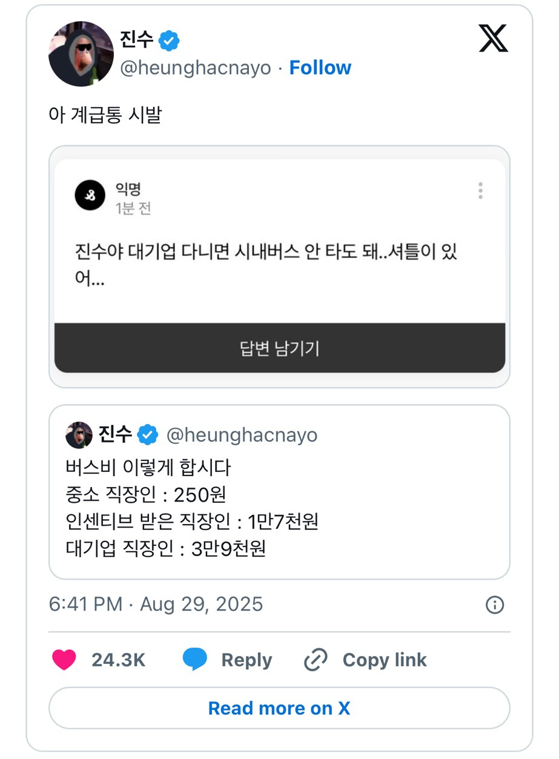Viewport: 559px width, 759px height.
Task: Open the @heunghacnayo handle in the tweet header
Action: coord(195,68)
